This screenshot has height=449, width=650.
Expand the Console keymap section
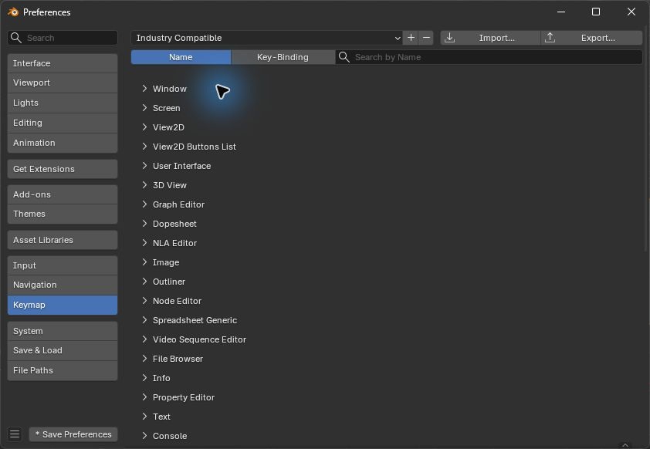pyautogui.click(x=144, y=435)
